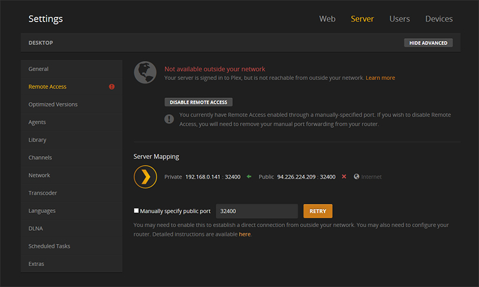Viewport: 479px width, 287px height.
Task: Click Disable Remote Access button
Action: click(x=198, y=102)
